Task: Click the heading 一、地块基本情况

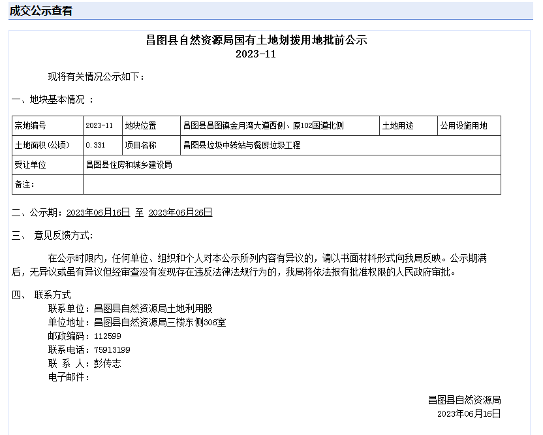Action: click(x=52, y=100)
